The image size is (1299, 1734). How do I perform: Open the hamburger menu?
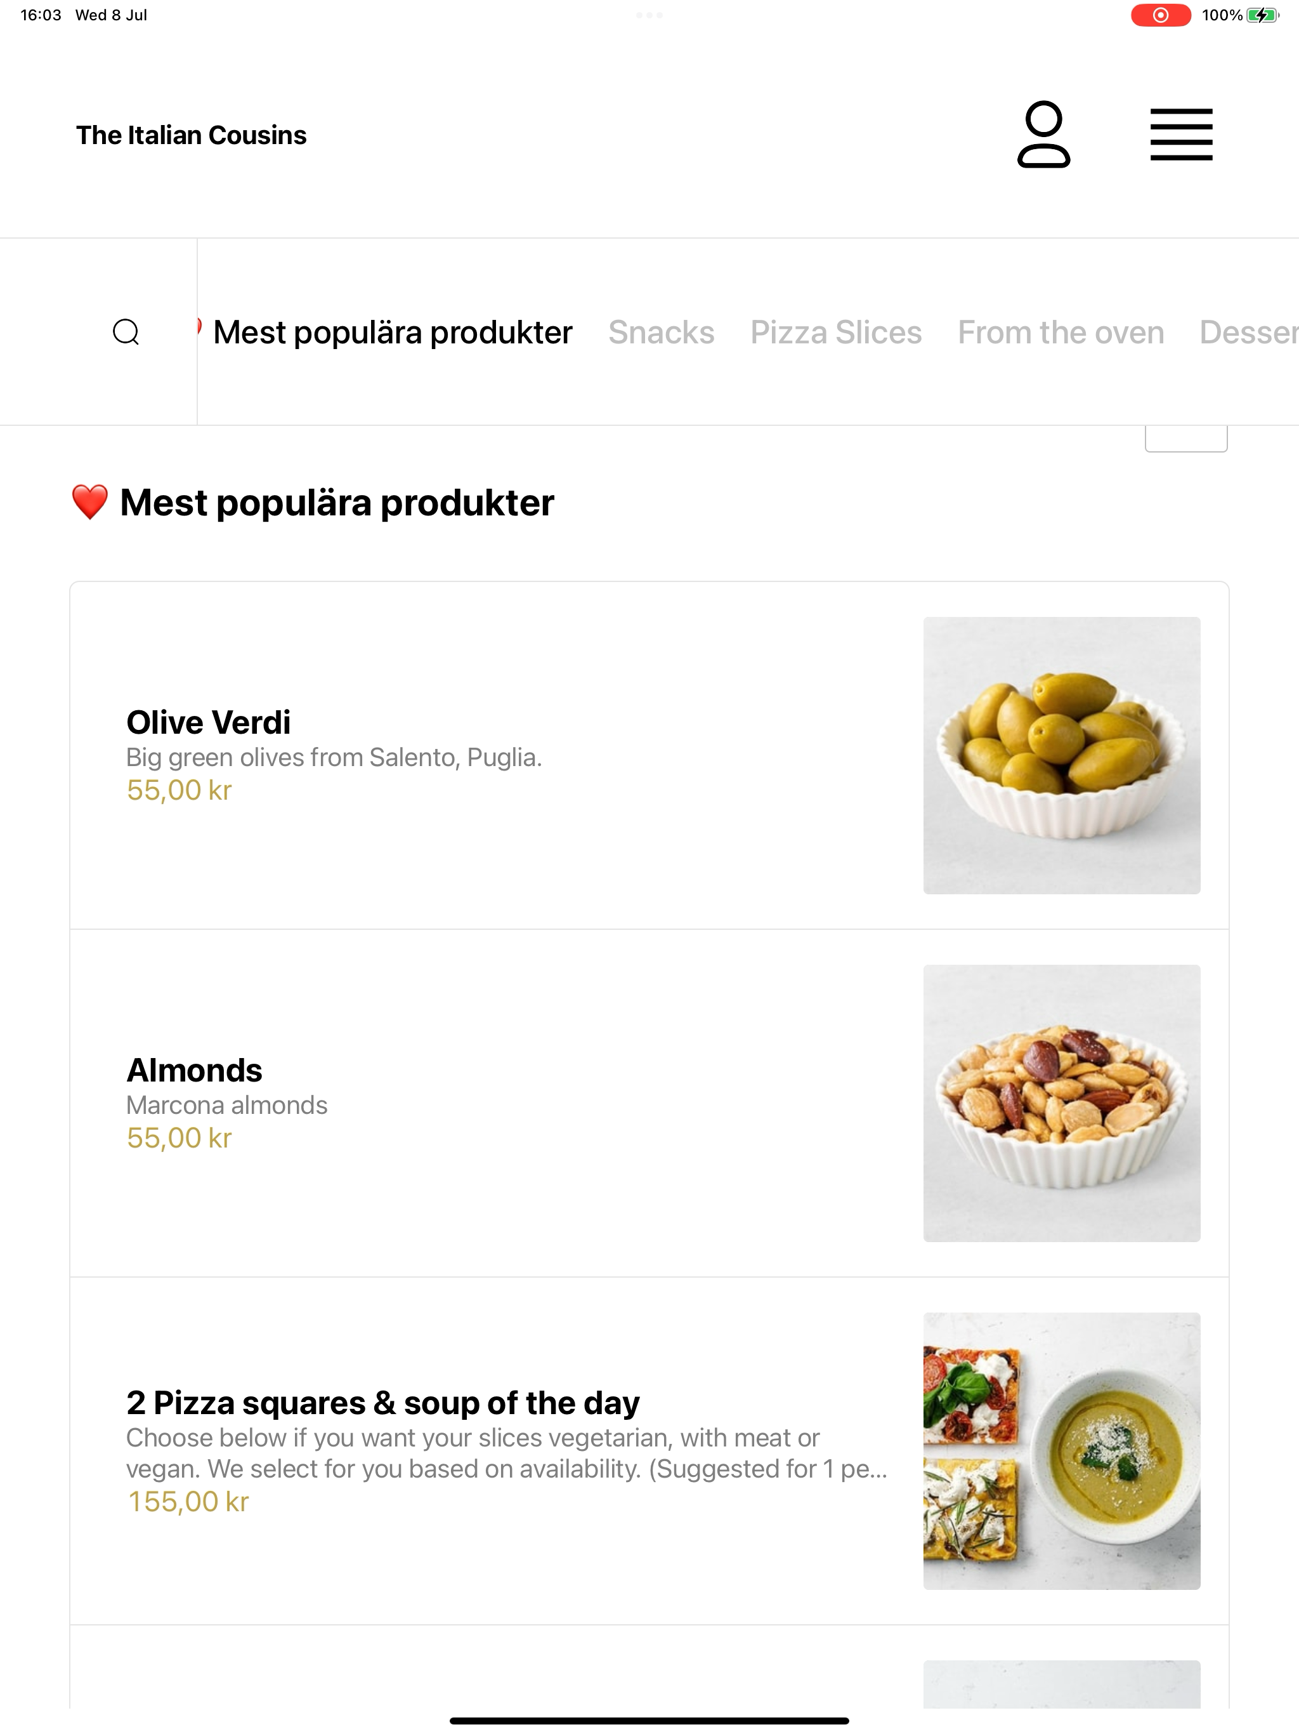[1180, 135]
